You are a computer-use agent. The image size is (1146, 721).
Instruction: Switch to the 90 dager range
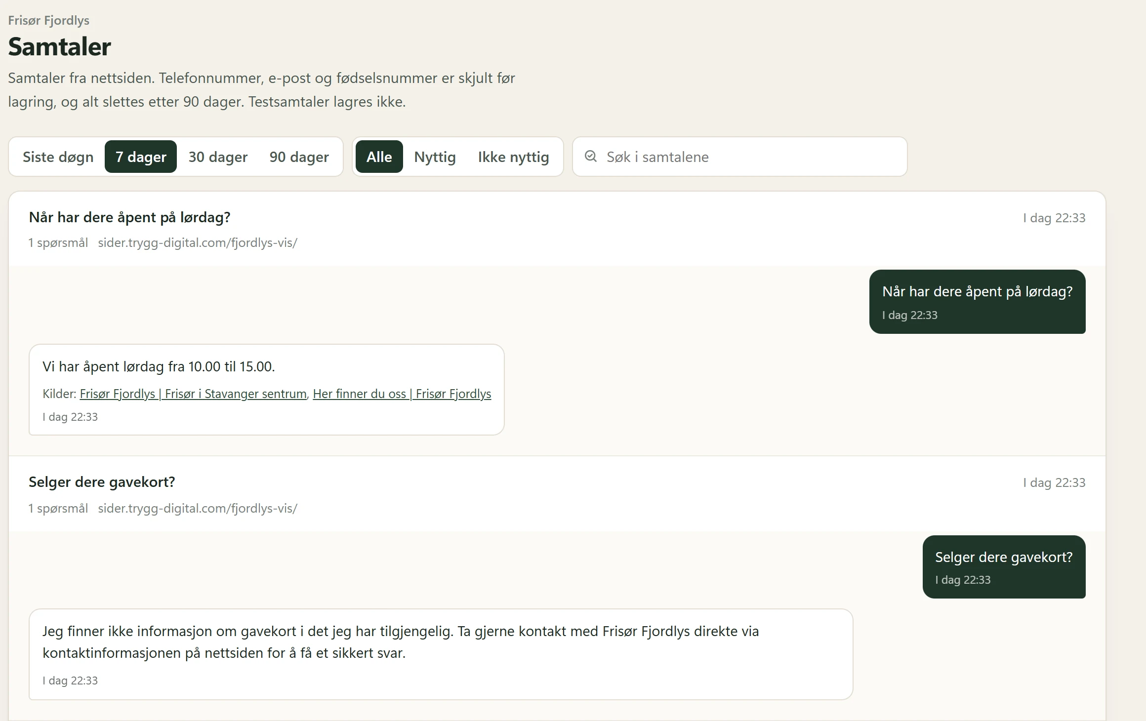299,157
